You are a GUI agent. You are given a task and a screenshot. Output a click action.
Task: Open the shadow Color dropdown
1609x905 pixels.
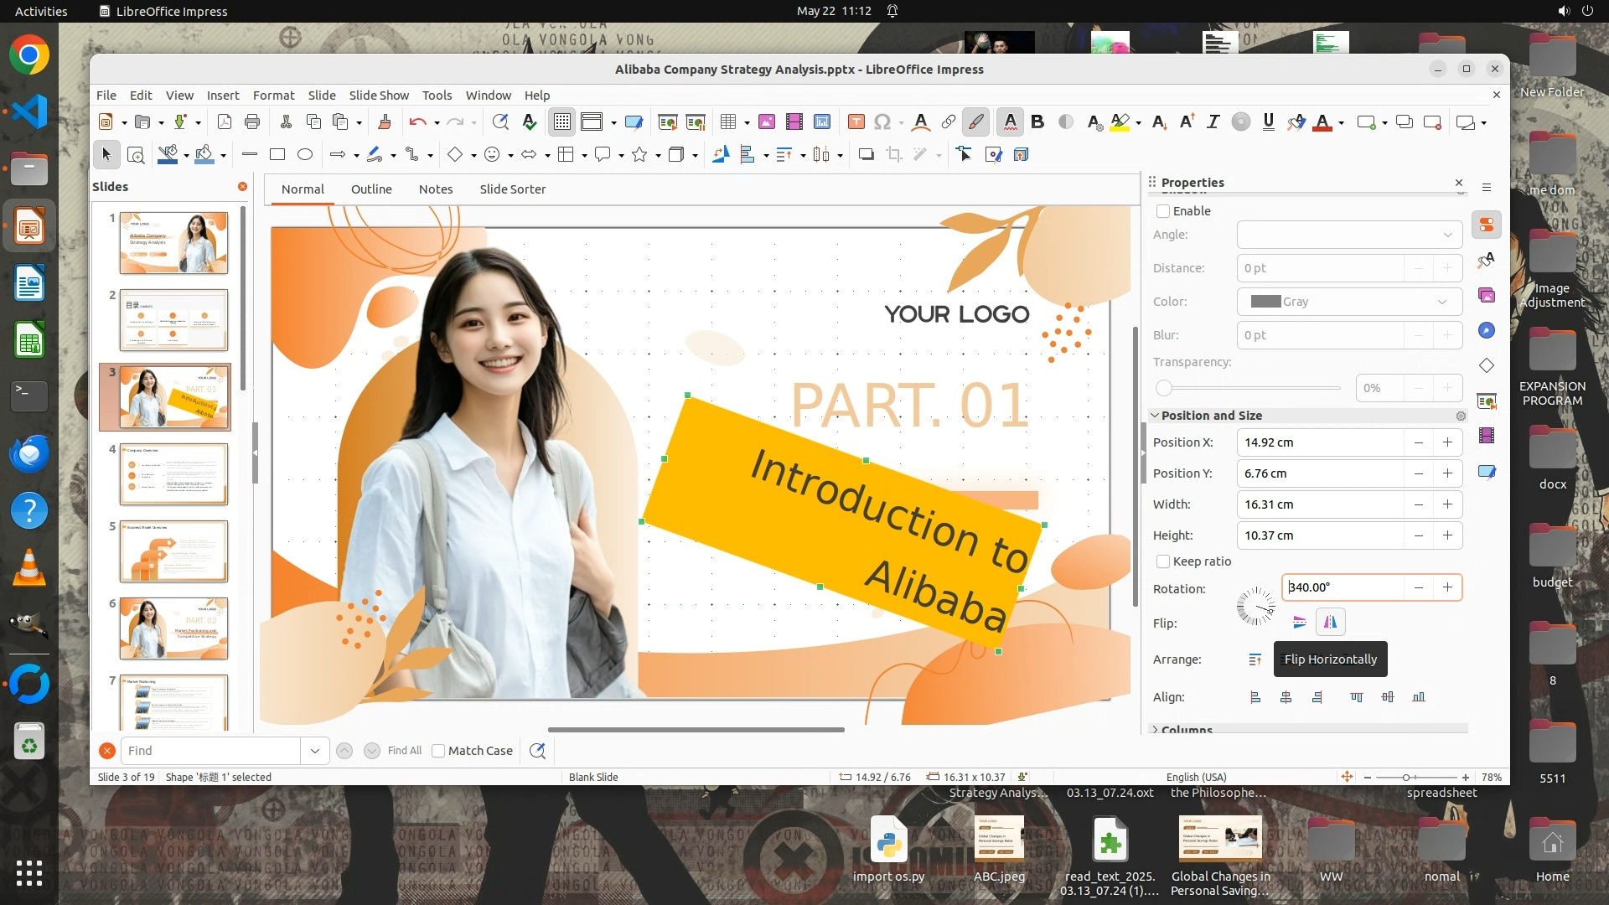pyautogui.click(x=1349, y=302)
